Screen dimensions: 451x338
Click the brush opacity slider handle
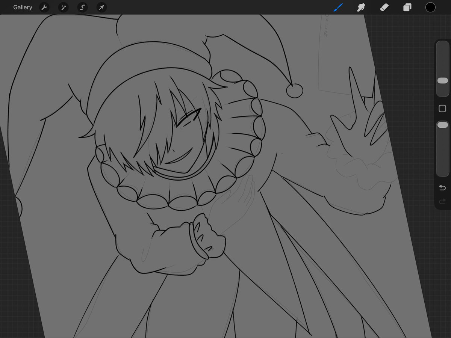tap(443, 125)
